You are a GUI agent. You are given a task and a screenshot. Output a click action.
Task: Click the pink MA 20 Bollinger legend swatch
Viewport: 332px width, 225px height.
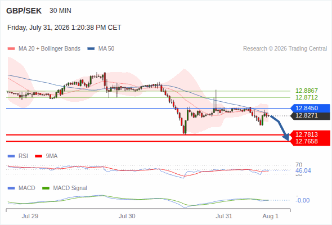(11, 49)
